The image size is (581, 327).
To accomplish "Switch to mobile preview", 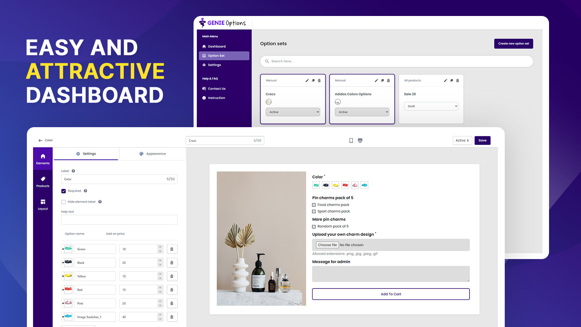I will click(351, 140).
